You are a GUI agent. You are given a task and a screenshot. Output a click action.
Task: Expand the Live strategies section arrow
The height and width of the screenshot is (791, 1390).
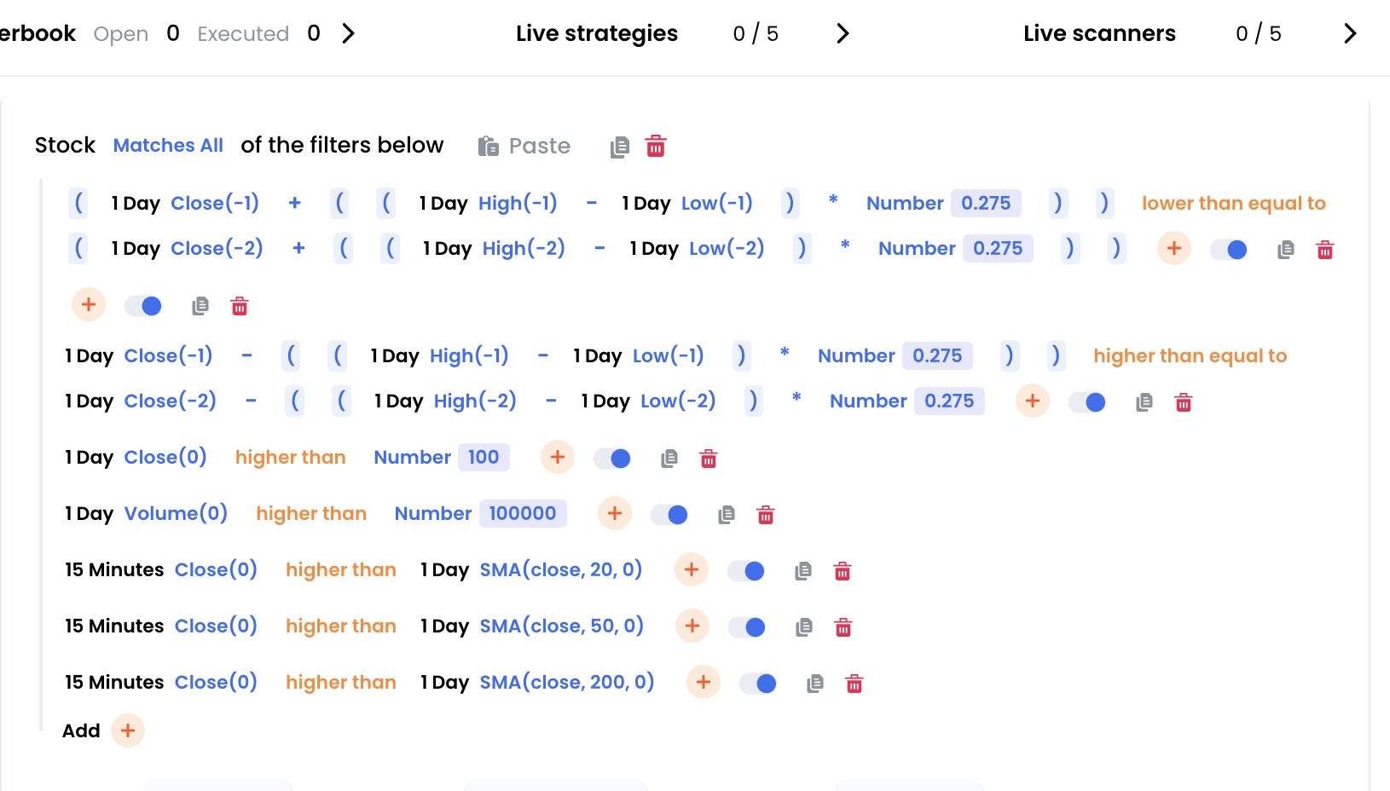pos(843,33)
